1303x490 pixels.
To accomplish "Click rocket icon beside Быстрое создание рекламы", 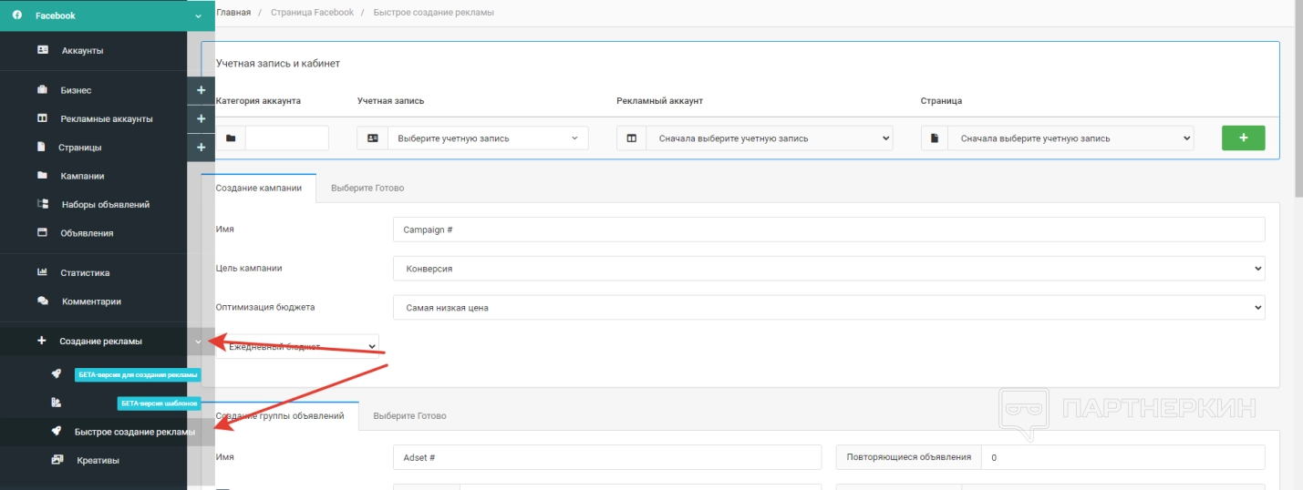I will [57, 432].
